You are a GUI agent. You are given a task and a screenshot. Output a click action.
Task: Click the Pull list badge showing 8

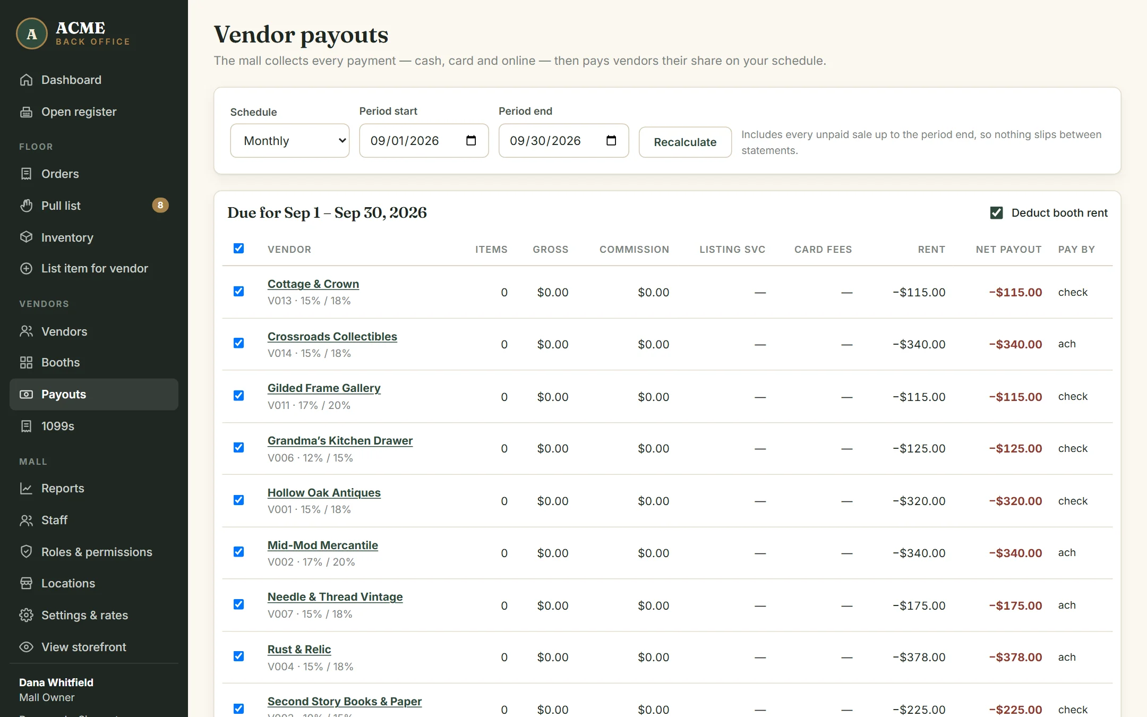pyautogui.click(x=160, y=205)
